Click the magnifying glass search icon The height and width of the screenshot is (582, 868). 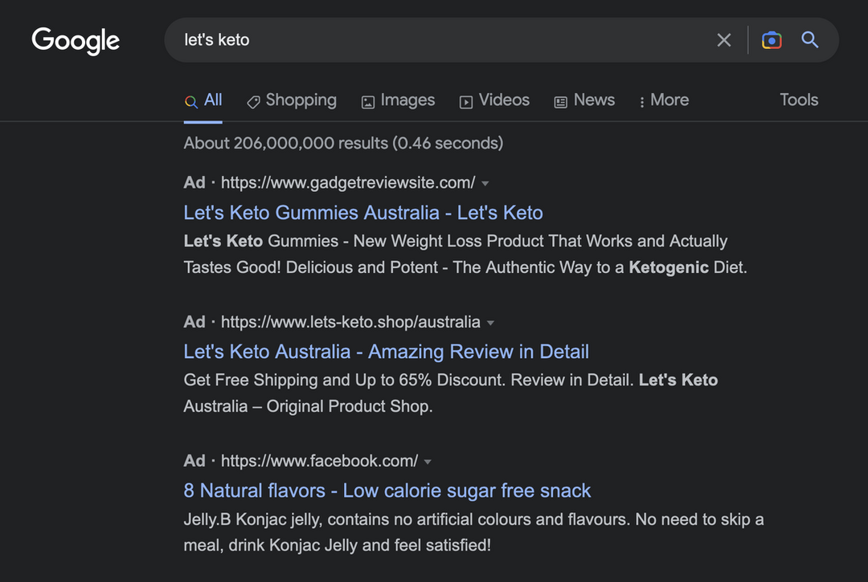pyautogui.click(x=810, y=40)
